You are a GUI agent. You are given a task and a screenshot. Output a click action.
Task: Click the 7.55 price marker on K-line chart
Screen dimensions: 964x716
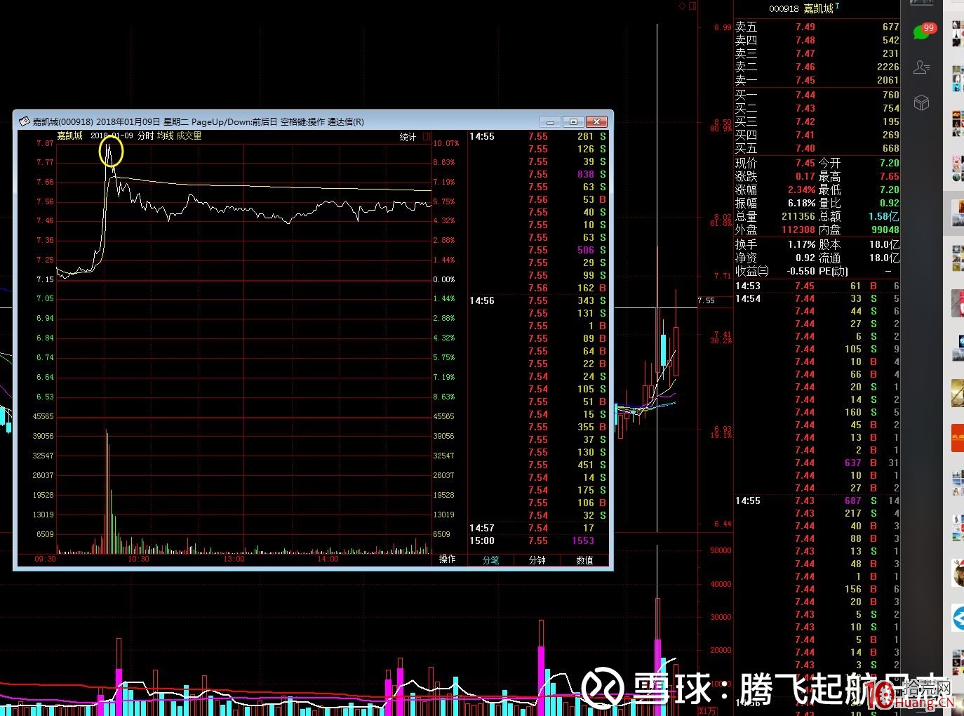click(707, 300)
